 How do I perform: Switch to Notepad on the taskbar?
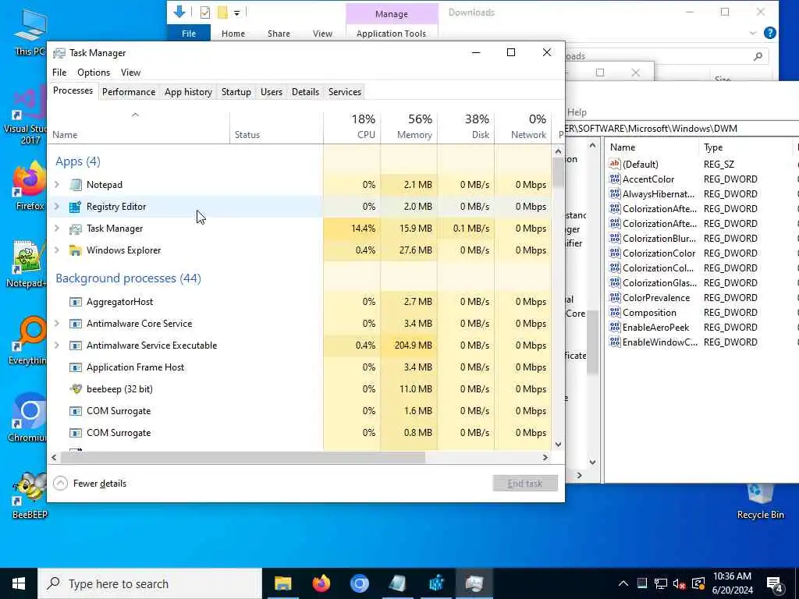[x=397, y=583]
